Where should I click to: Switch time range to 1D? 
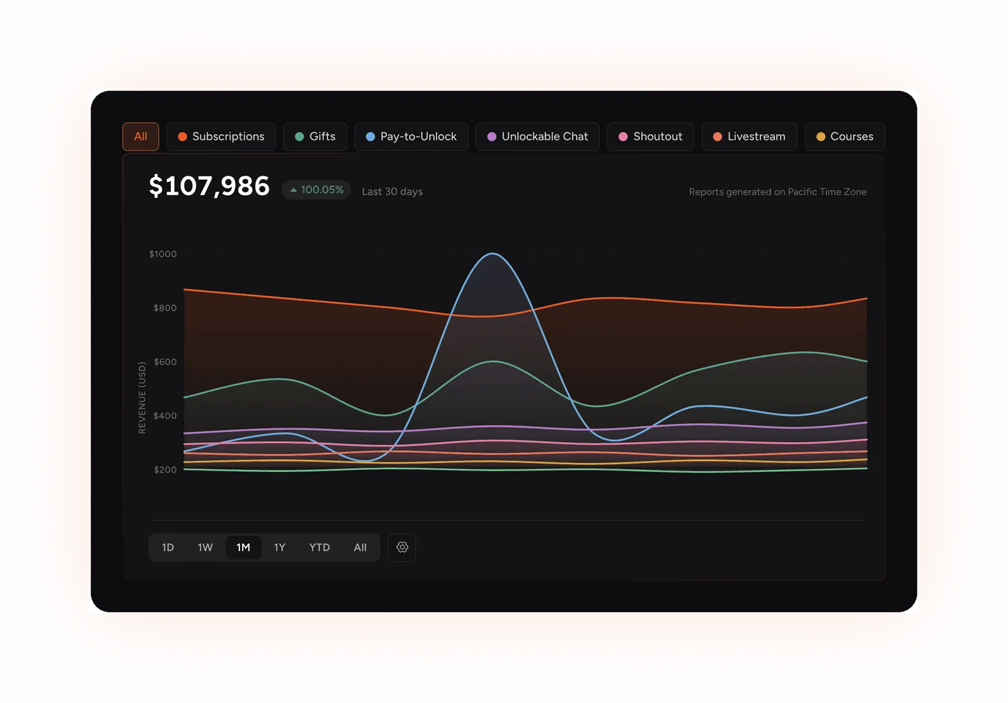click(168, 547)
